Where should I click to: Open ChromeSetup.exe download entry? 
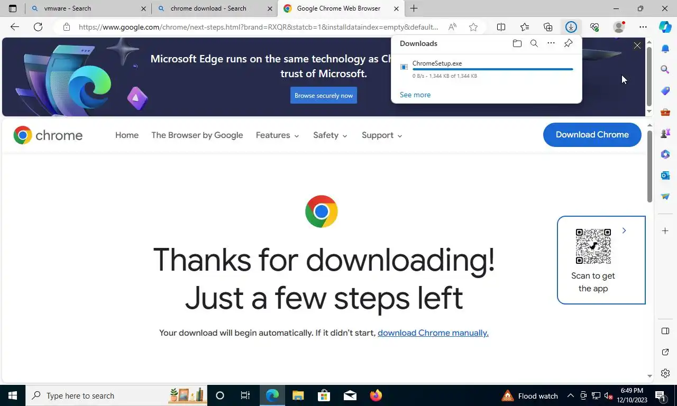tap(487, 69)
